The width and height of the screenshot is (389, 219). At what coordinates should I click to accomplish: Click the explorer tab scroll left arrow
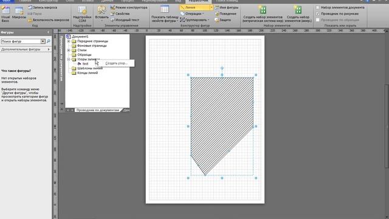67,110
